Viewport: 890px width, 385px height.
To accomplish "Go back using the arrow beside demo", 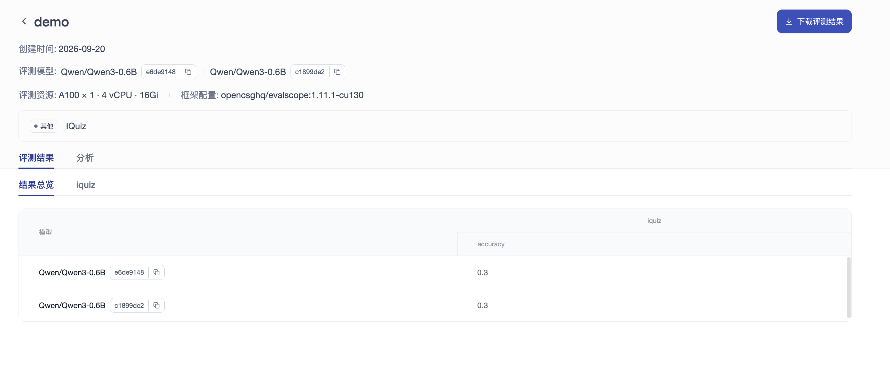I will pyautogui.click(x=24, y=22).
